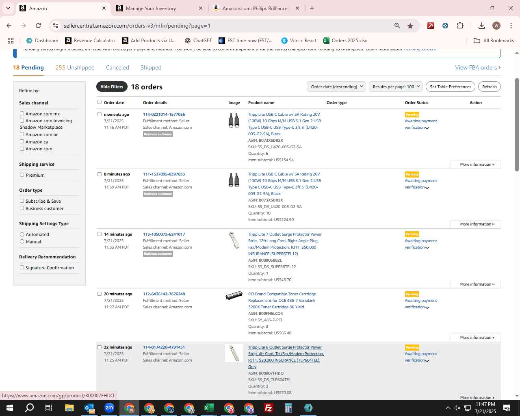Close the Manage Your Inventory tab

coord(201,8)
